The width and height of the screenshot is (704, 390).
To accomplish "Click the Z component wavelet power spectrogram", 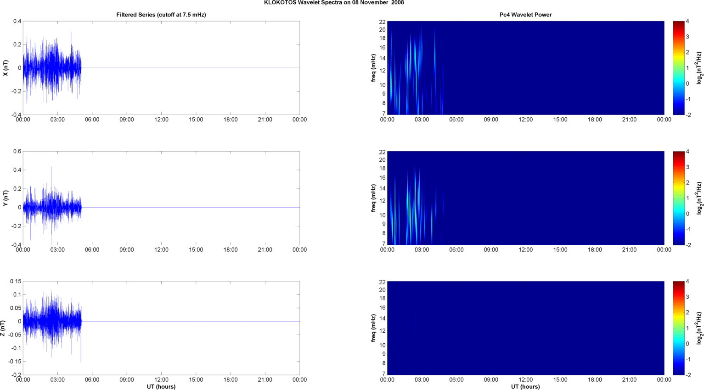I will click(x=525, y=328).
